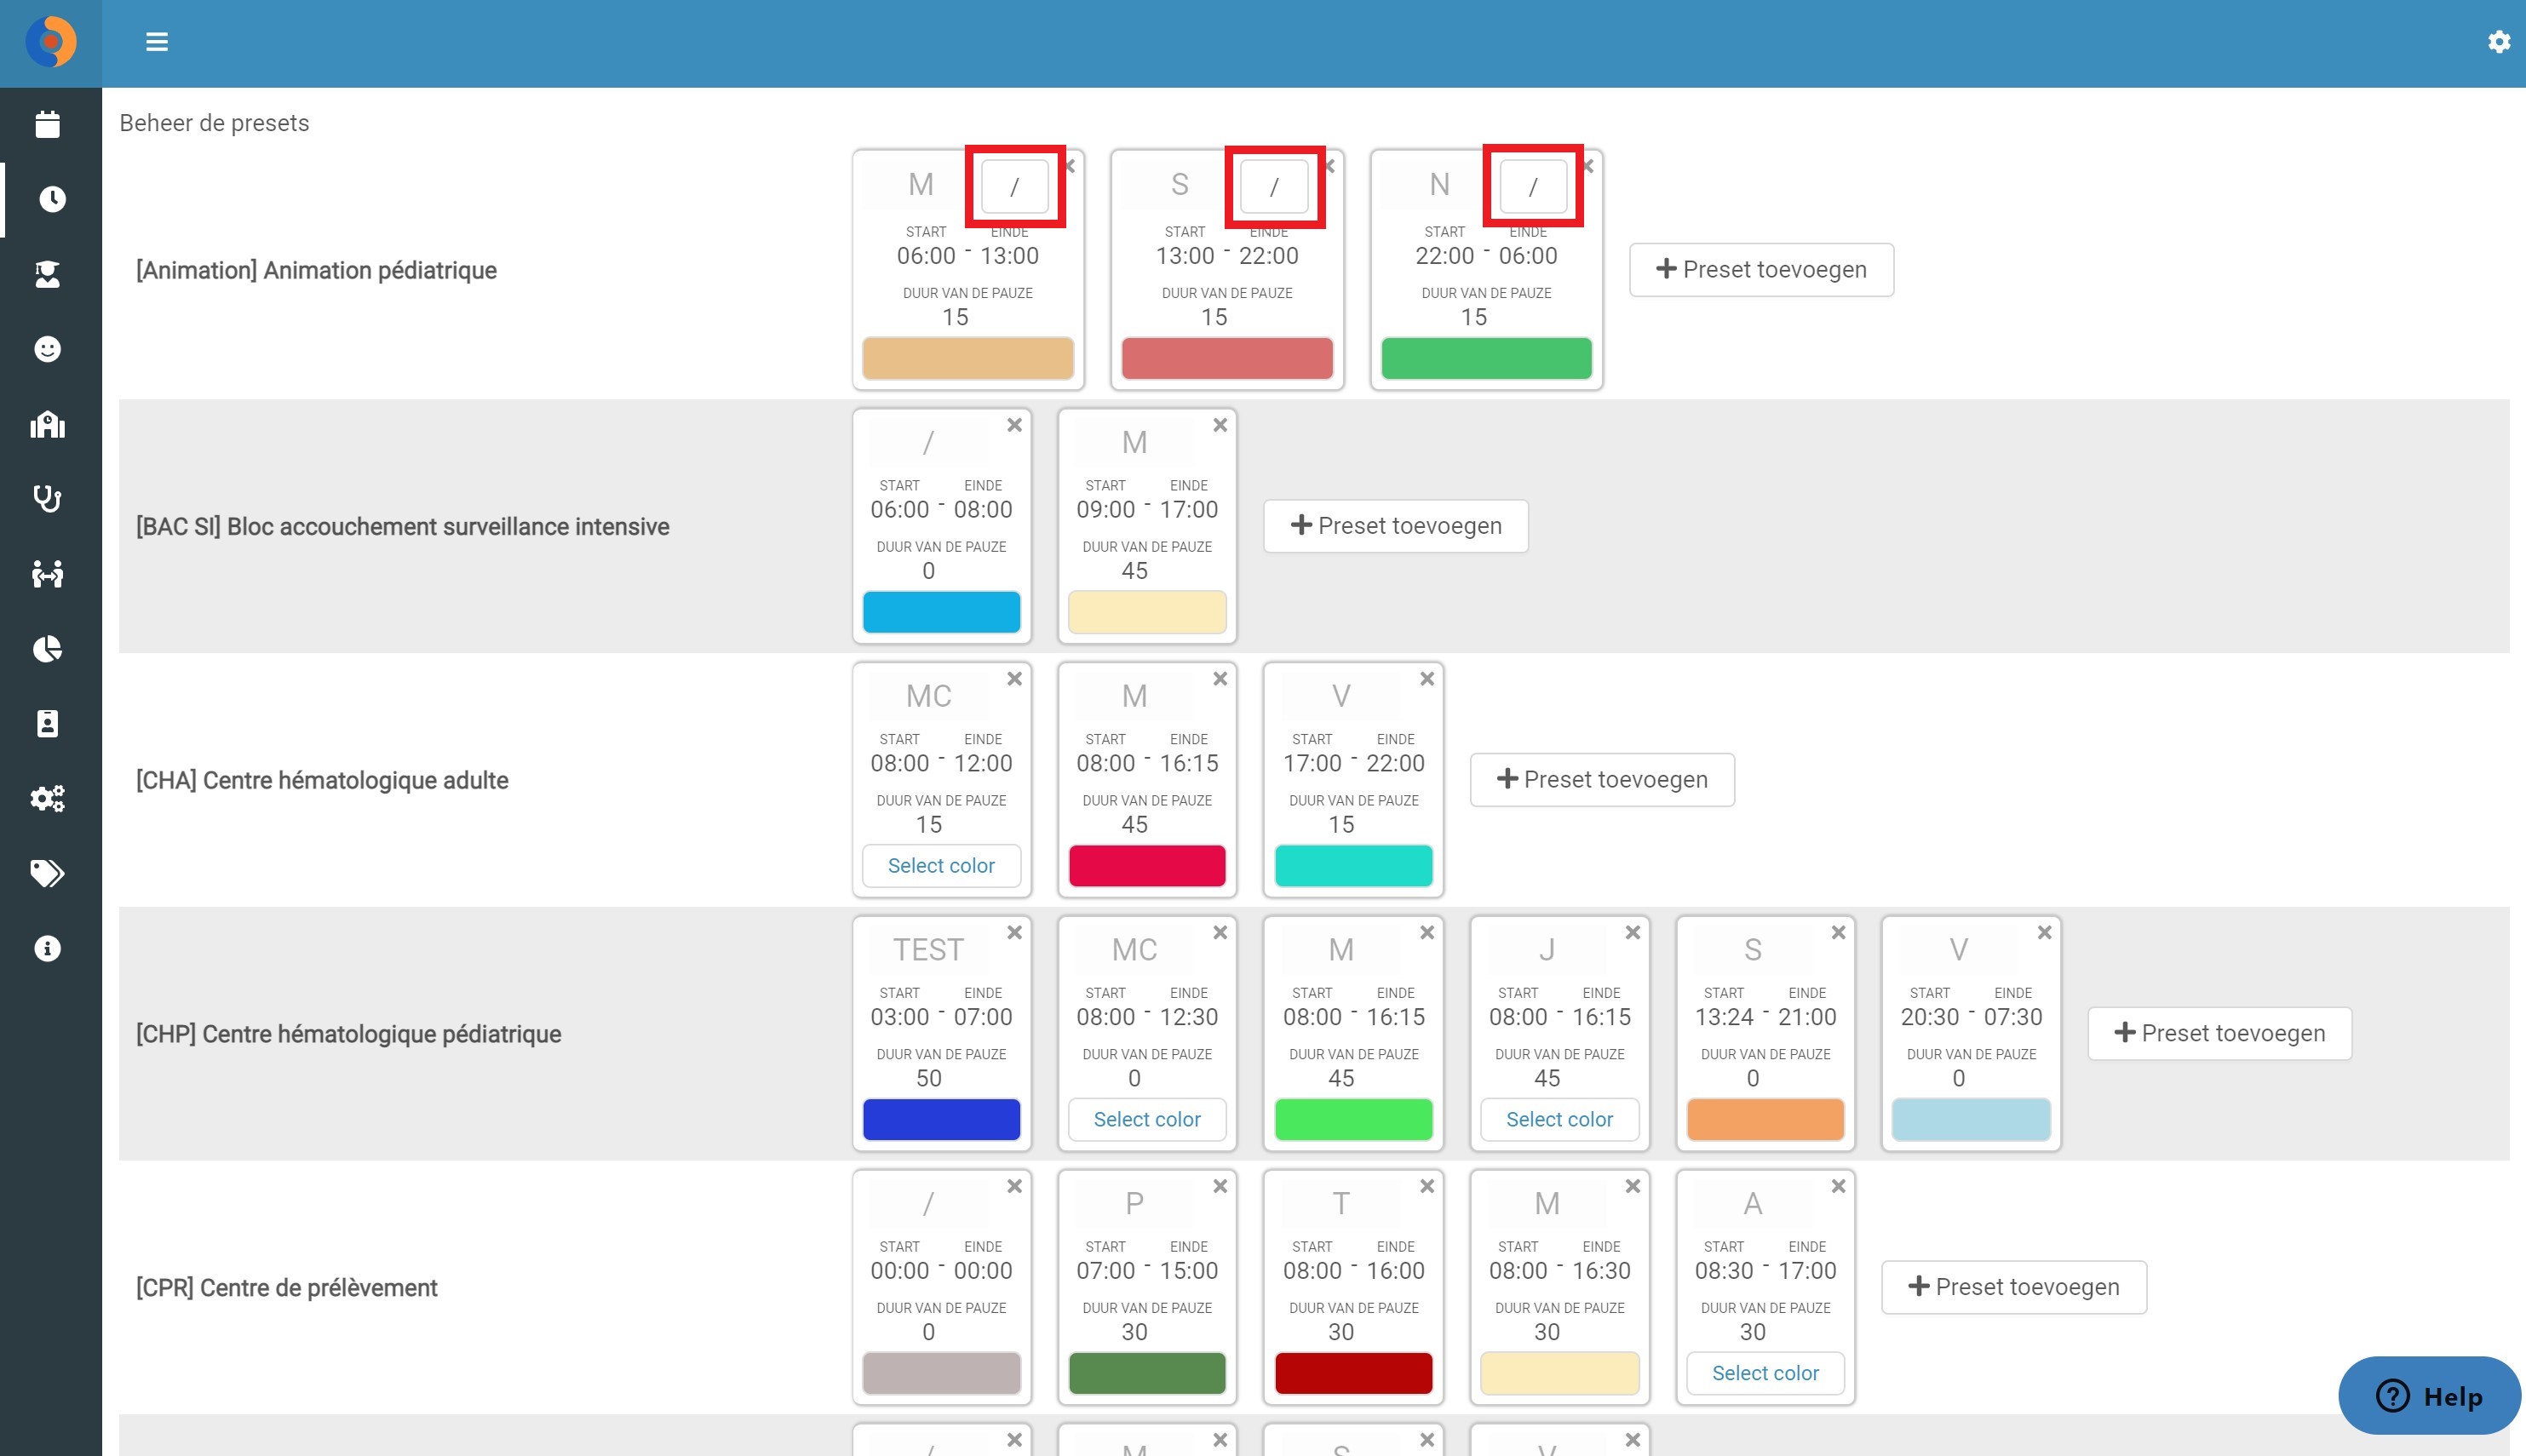Select the clock icon in the sidebar
The image size is (2526, 1456).
coord(52,199)
